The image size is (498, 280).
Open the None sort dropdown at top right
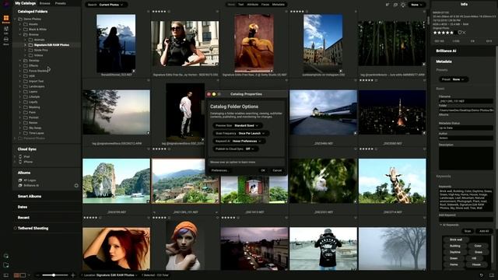click(x=417, y=5)
